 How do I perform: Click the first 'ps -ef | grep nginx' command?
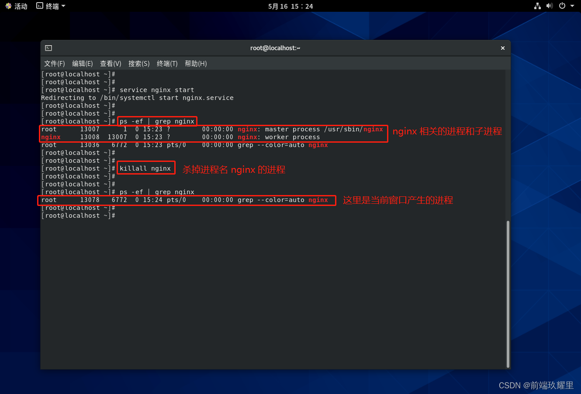click(157, 121)
